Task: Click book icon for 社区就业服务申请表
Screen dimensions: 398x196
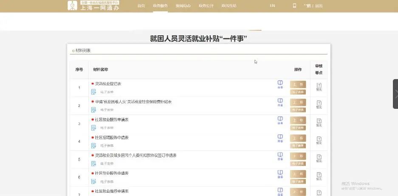Action: pos(280,119)
